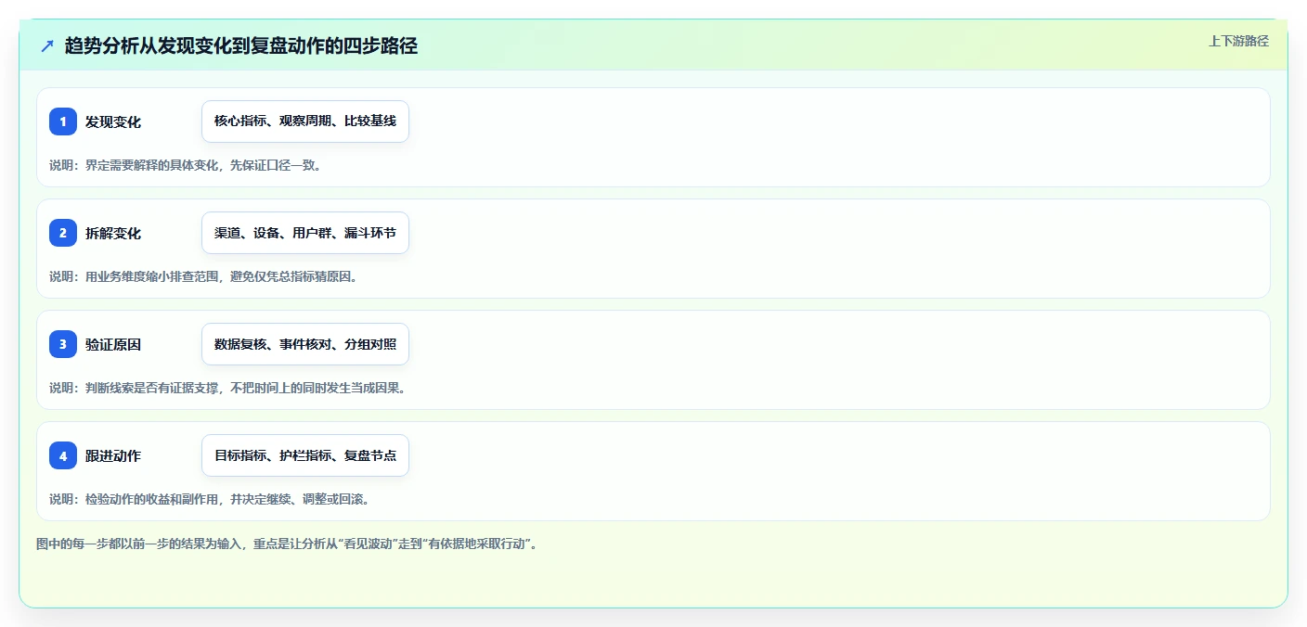Click the 核心指标、观察周期、比较基线 chip
The width and height of the screenshot is (1307, 627).
(x=305, y=122)
